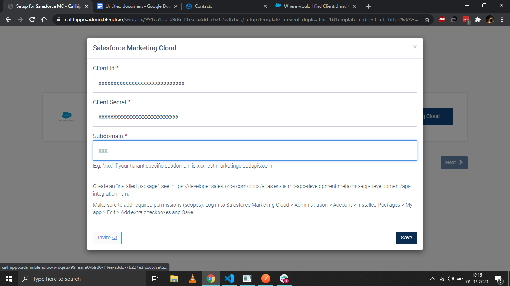Reload the current page

coord(32,19)
